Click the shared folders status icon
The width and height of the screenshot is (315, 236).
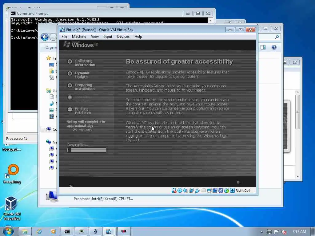[x=203, y=190]
